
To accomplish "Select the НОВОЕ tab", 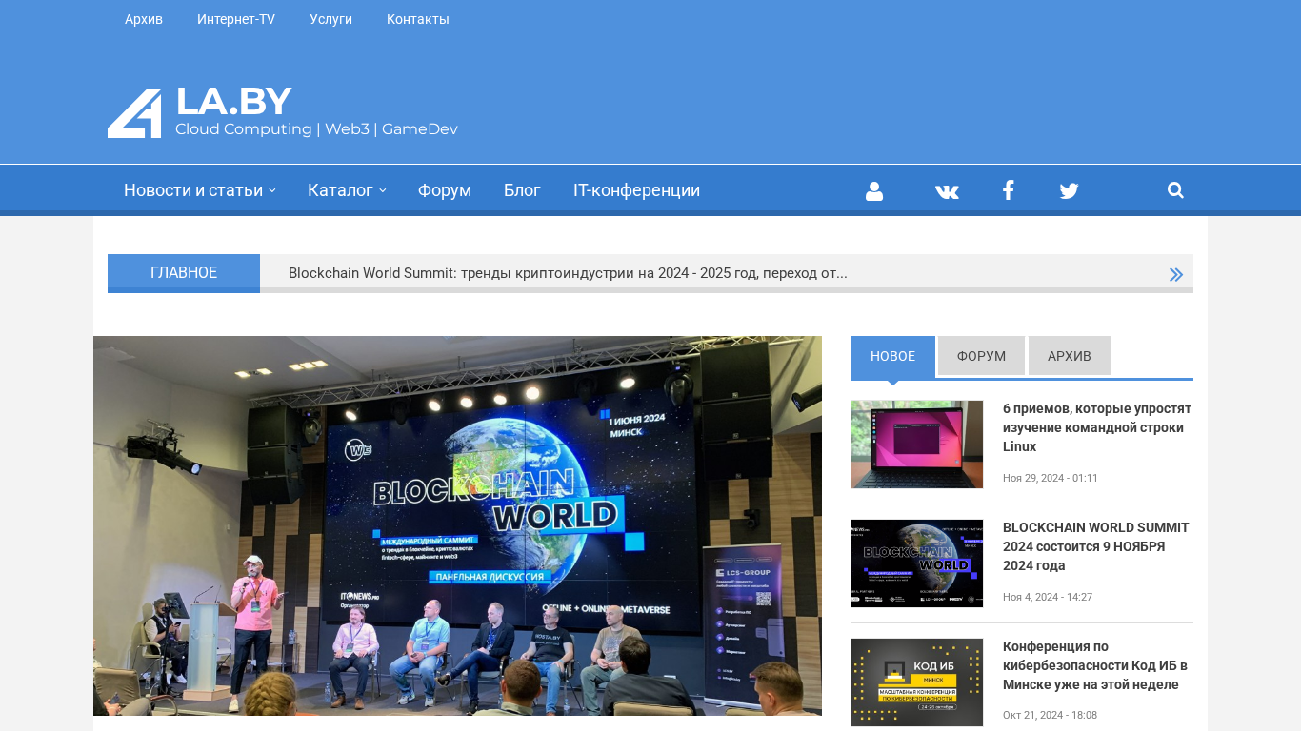I will 892,356.
